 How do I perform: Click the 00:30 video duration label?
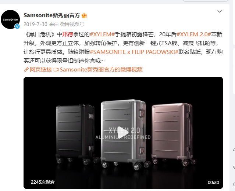click(x=213, y=182)
